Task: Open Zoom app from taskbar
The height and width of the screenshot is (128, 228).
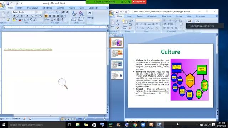Action: (143, 125)
